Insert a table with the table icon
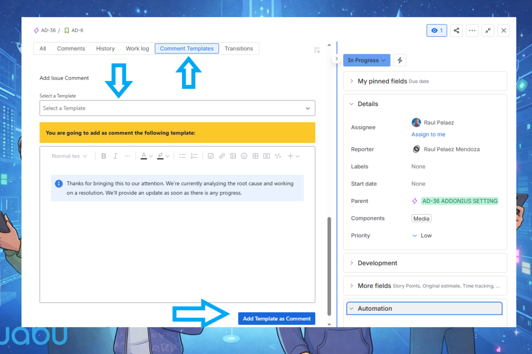Image resolution: width=532 pixels, height=354 pixels. 255,156
